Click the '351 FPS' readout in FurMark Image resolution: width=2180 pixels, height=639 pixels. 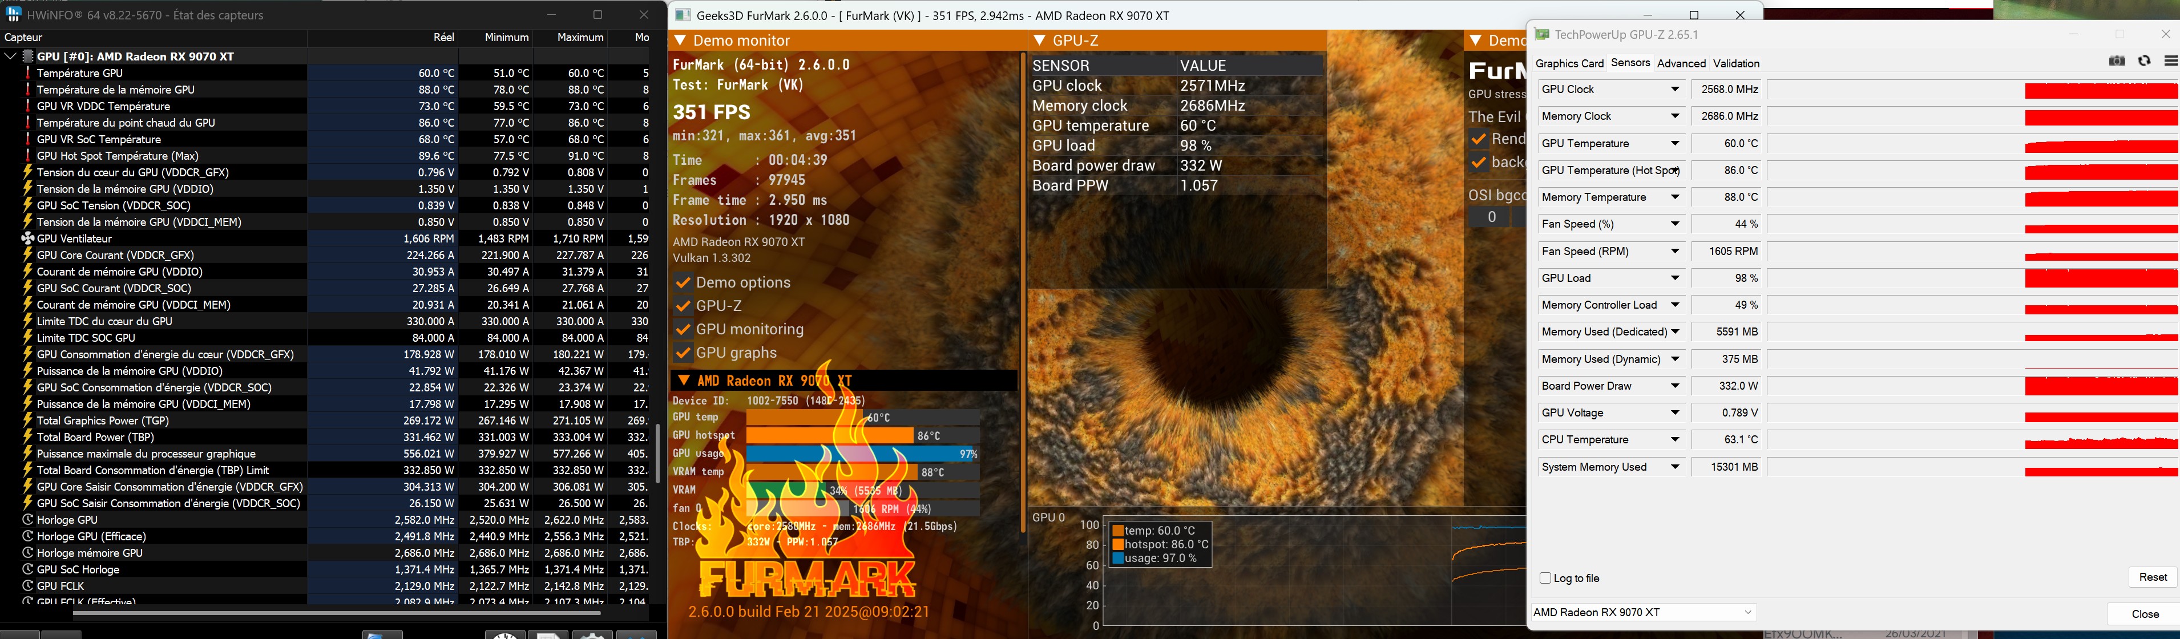[712, 112]
